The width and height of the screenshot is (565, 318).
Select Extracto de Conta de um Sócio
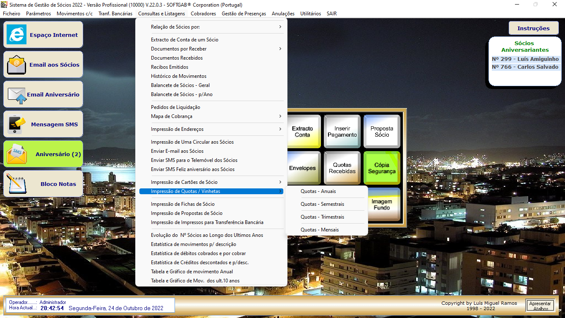(x=184, y=40)
